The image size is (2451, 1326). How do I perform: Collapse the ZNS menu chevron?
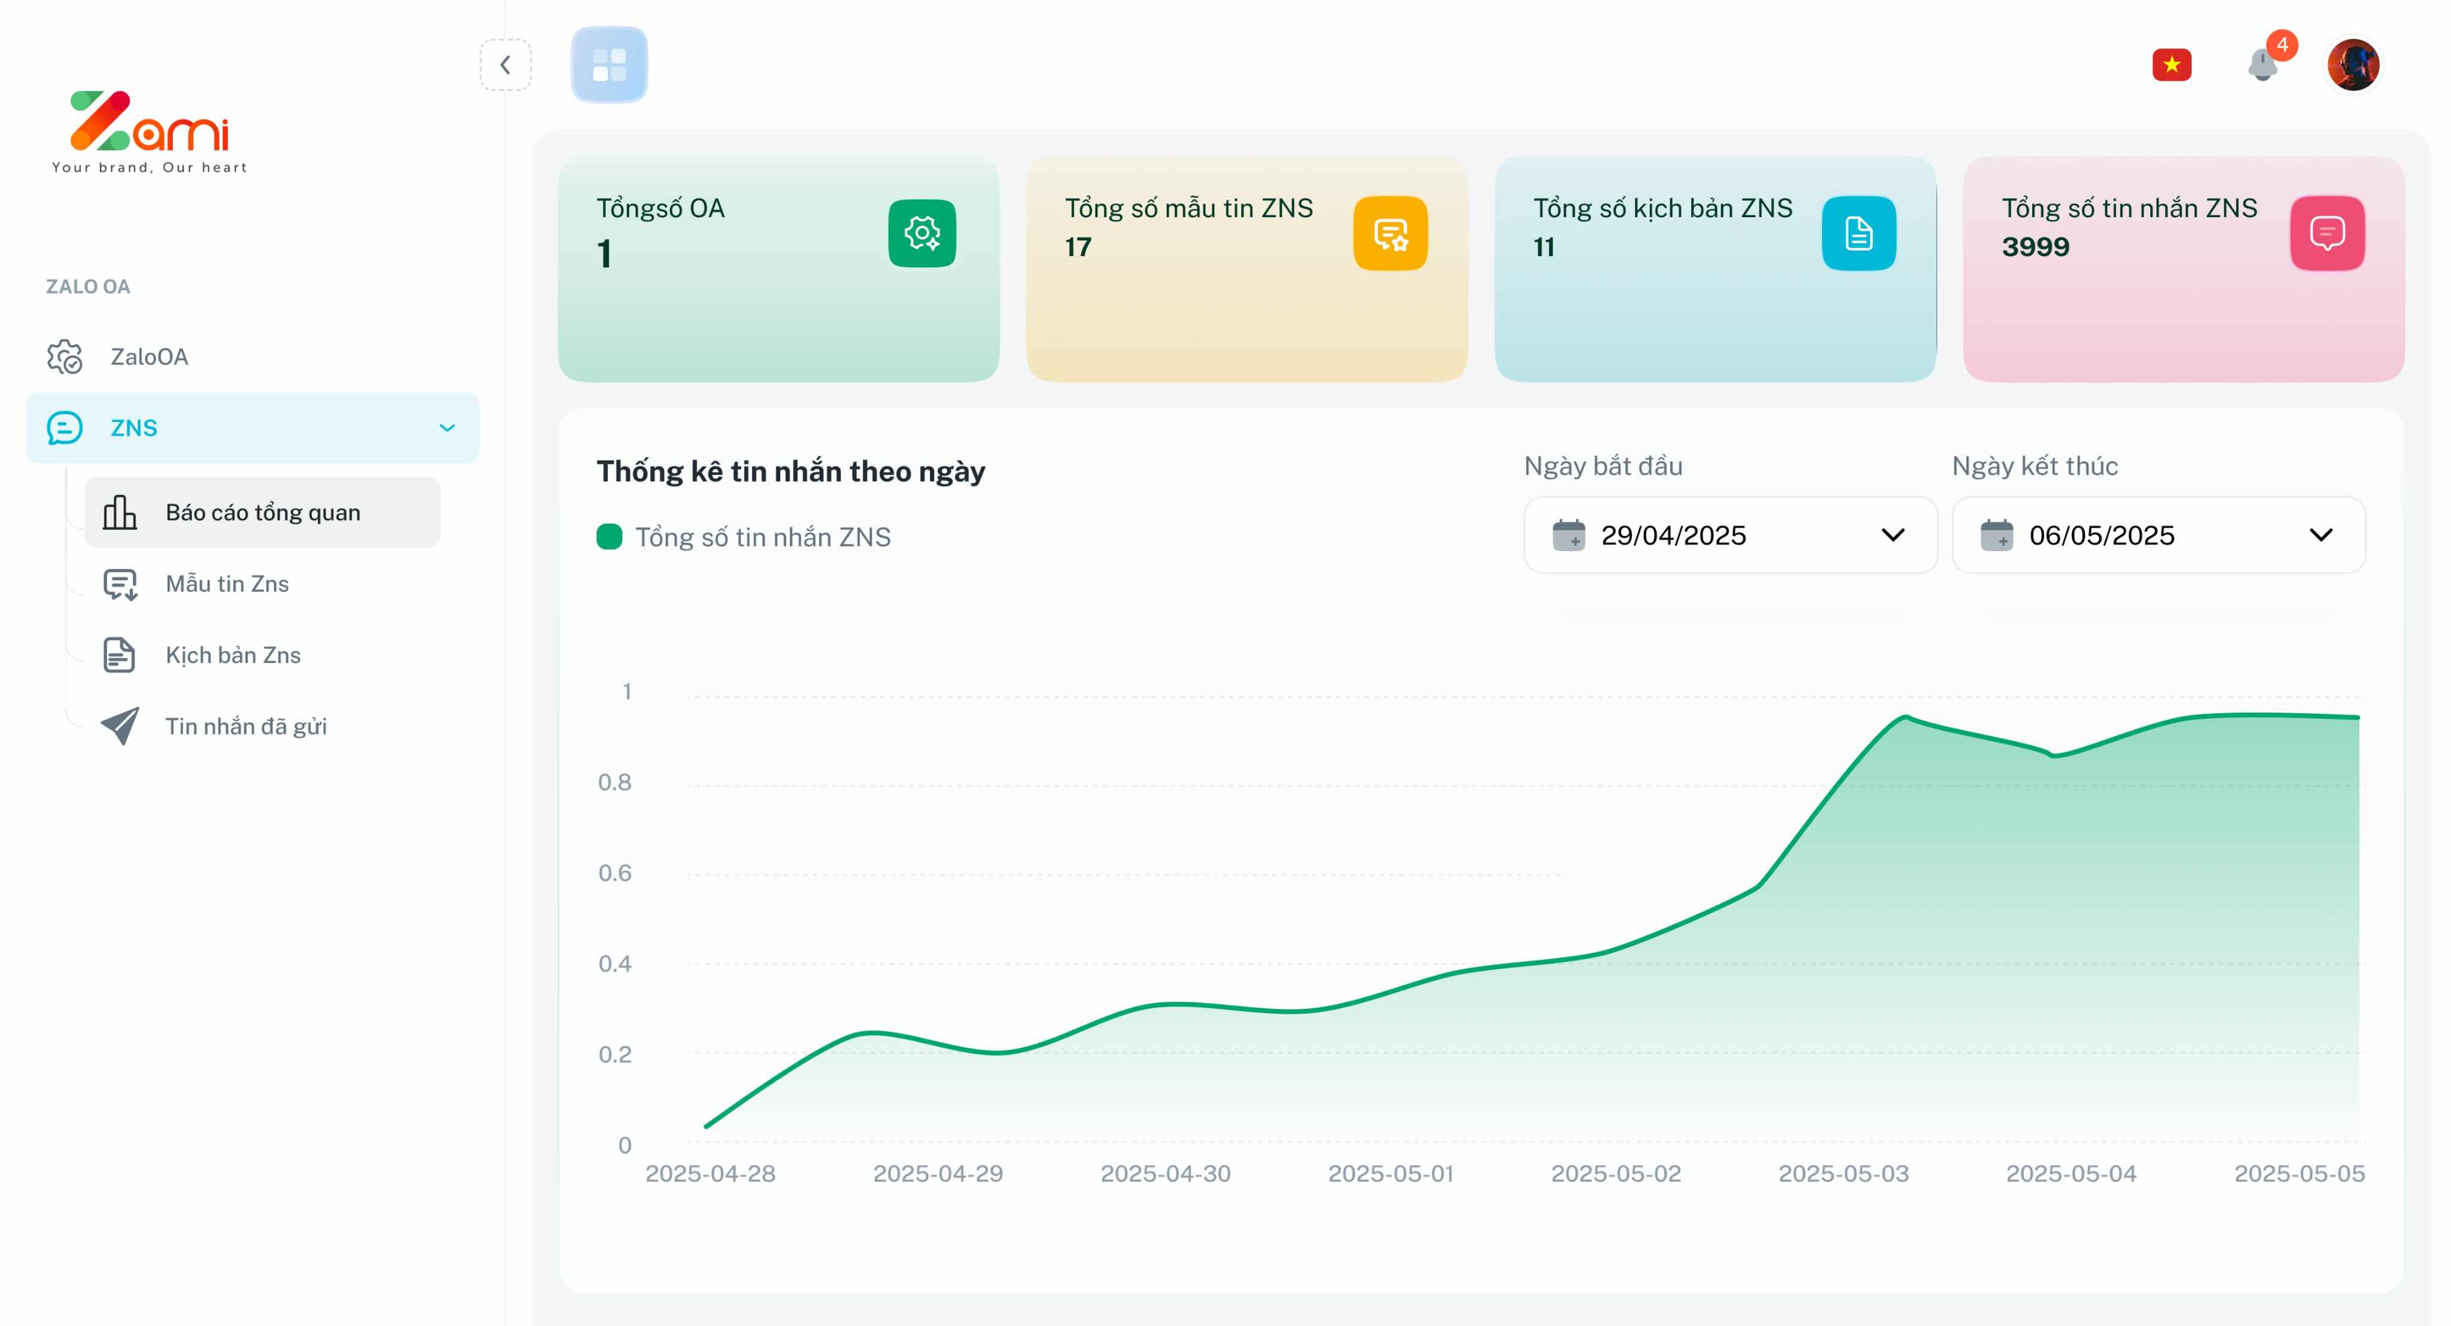pyautogui.click(x=446, y=428)
